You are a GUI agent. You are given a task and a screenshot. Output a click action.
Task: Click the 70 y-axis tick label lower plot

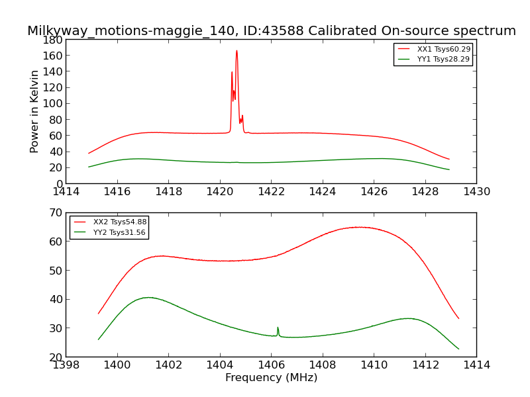pos(56,213)
